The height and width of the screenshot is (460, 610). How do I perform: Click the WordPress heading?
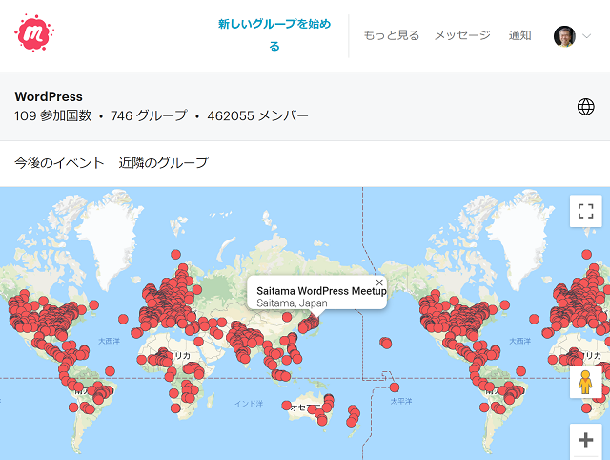click(49, 96)
